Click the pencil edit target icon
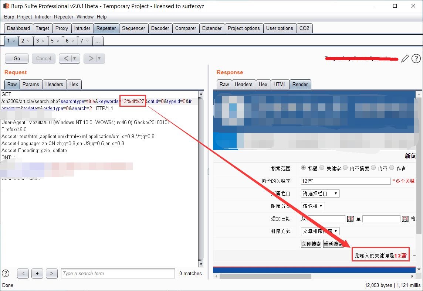Viewport: 423px width, 291px height. (x=405, y=58)
